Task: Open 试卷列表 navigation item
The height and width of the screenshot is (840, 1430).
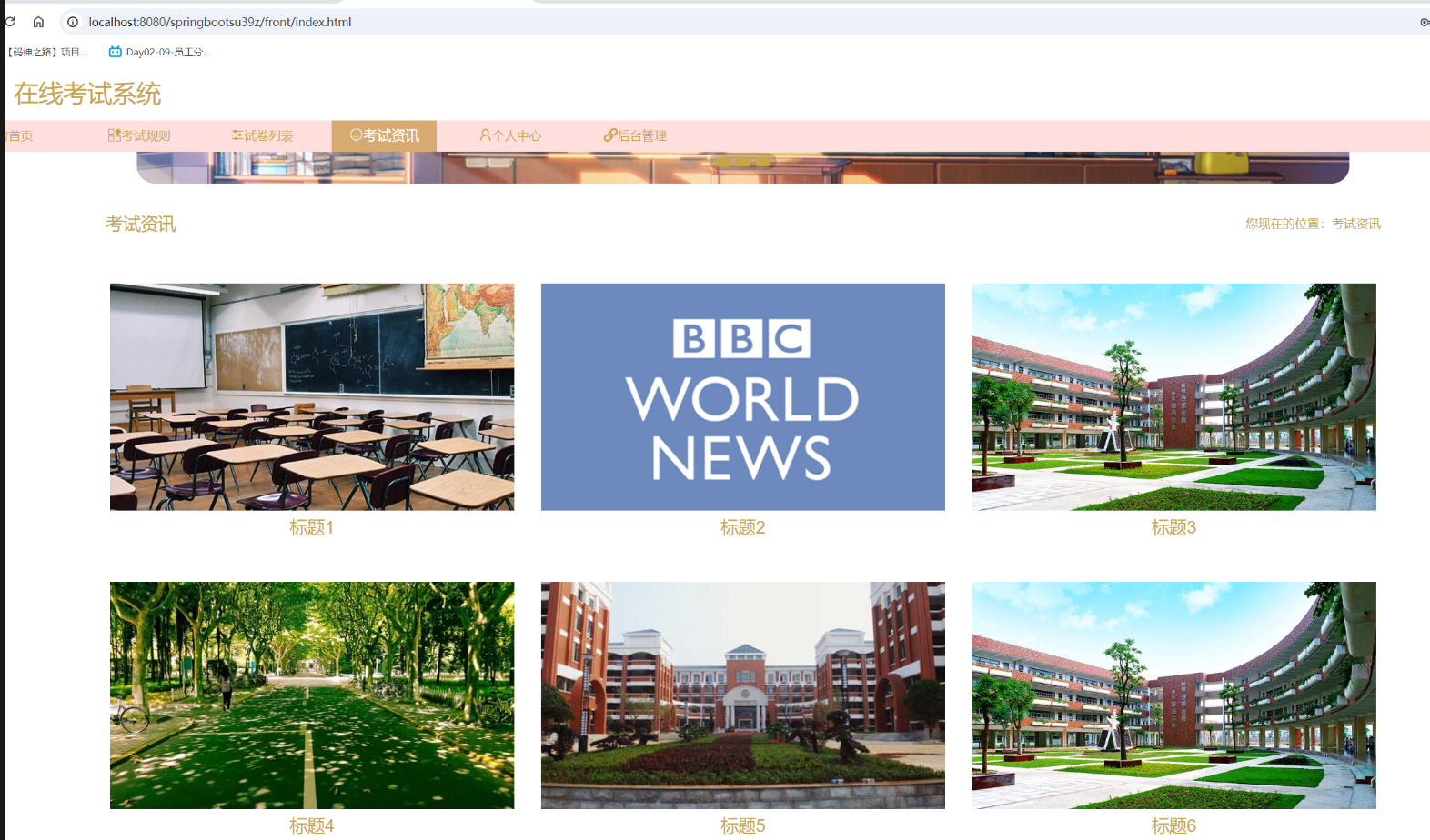Action: 262,135
